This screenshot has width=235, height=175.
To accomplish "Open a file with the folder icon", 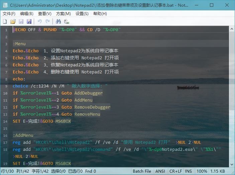I will [13, 21].
